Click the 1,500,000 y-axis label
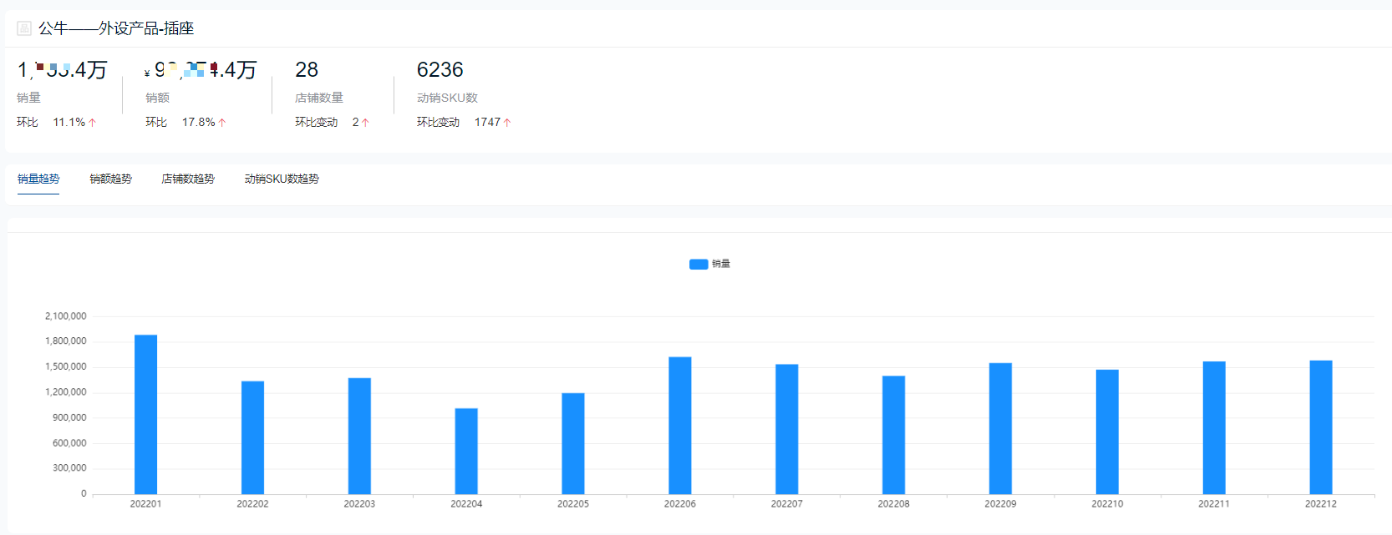Image resolution: width=1392 pixels, height=535 pixels. click(x=66, y=367)
